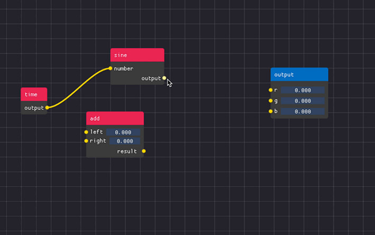The width and height of the screenshot is (375, 235).
Task: Click the g value field in output node
Action: [302, 101]
